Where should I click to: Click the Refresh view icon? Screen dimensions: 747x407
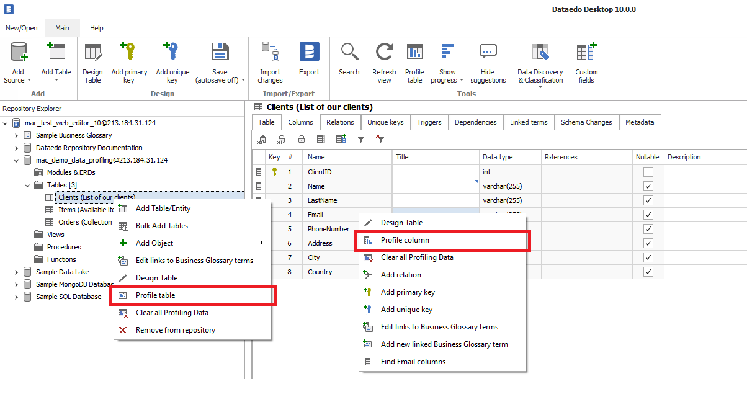(x=384, y=53)
